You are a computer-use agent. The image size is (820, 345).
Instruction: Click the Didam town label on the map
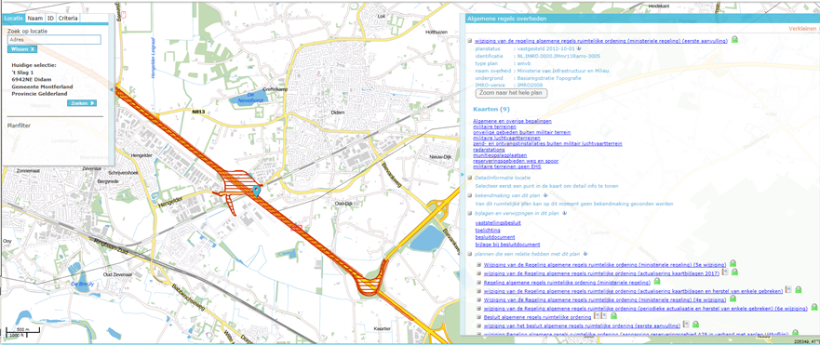click(338, 113)
